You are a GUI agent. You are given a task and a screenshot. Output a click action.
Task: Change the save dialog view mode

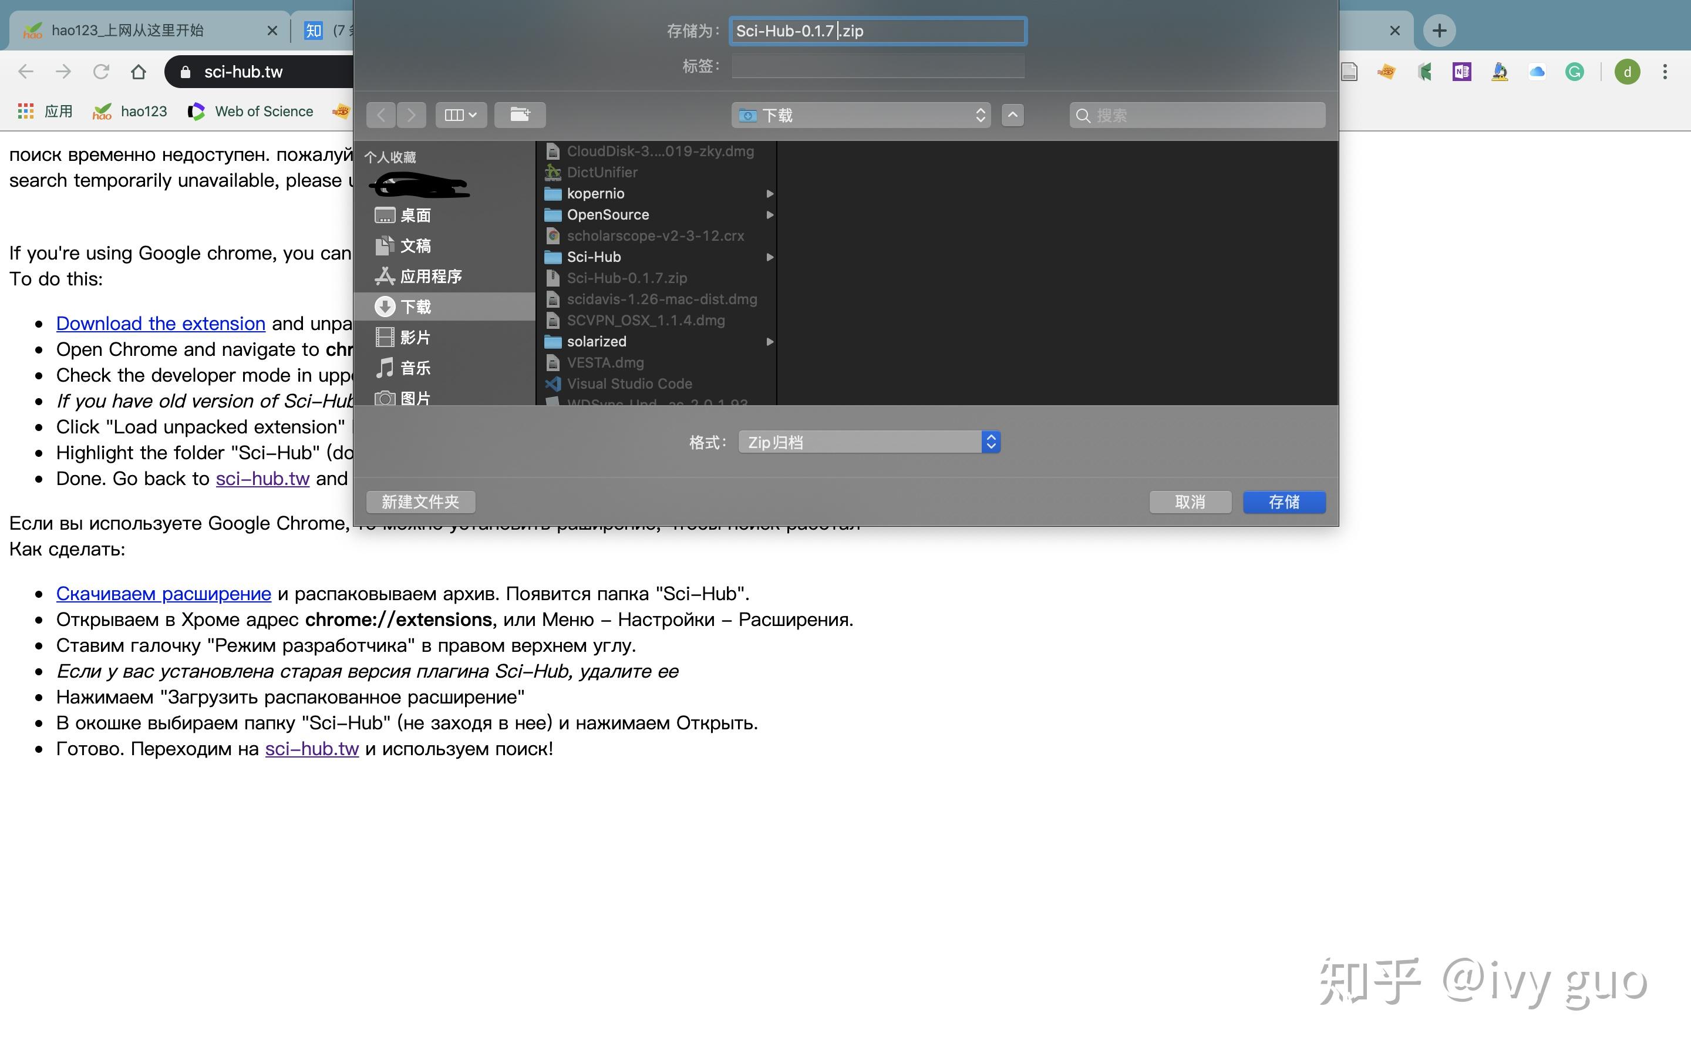[x=461, y=115]
